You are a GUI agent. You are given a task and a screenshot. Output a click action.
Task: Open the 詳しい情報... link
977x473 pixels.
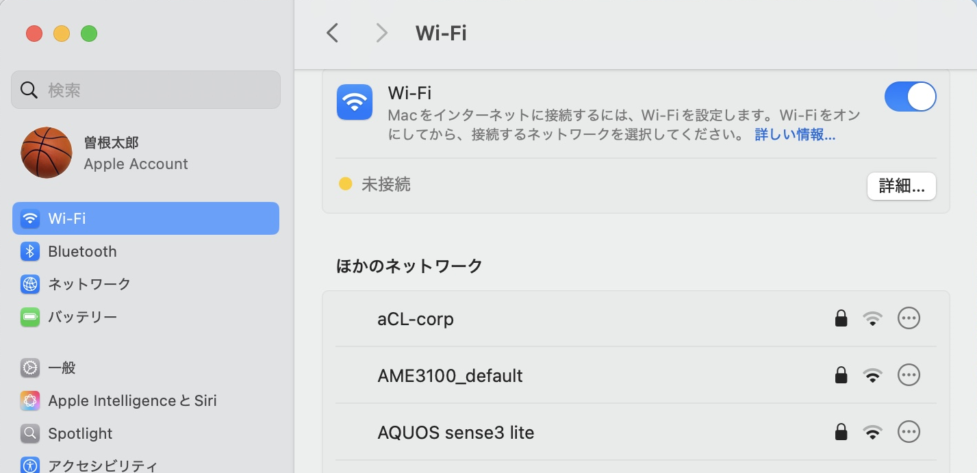pos(795,135)
